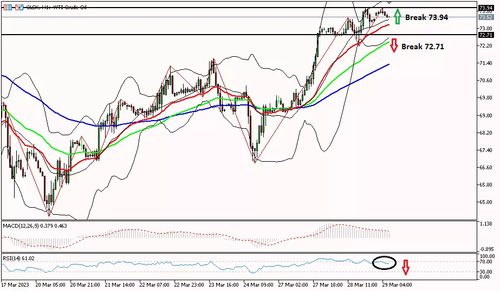
Task: Click the 72.71 price level label
Action: tap(485, 35)
